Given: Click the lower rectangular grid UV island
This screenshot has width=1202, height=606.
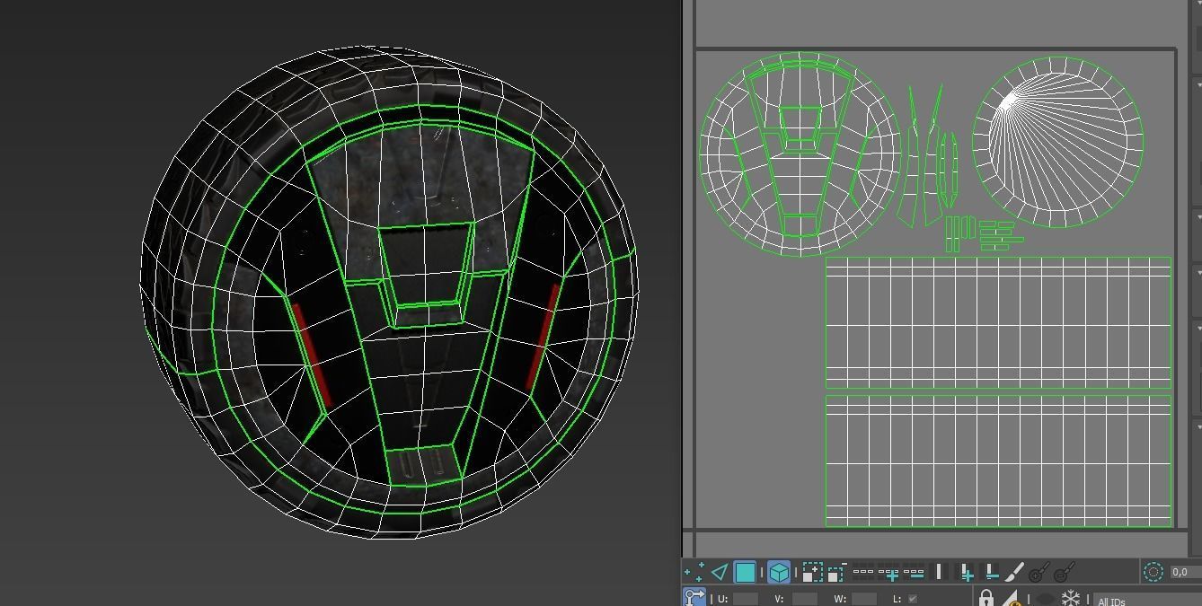Looking at the screenshot, I should (x=998, y=461).
